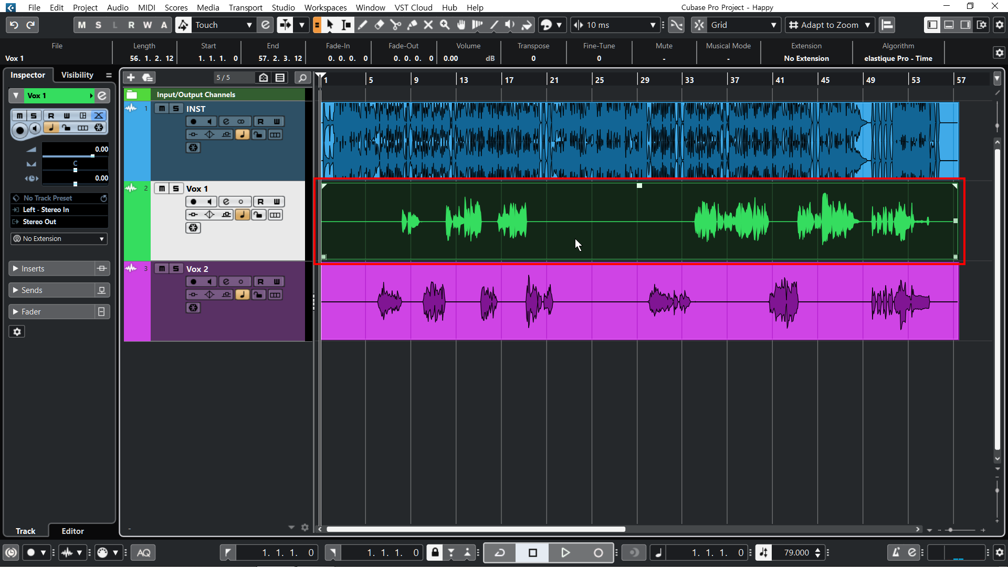Solo the Vox 2 track
Viewport: 1008px width, 567px height.
pyautogui.click(x=176, y=269)
